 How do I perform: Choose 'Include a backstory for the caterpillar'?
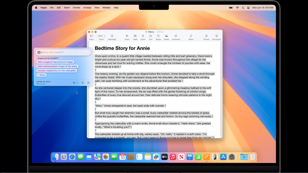tap(56, 70)
